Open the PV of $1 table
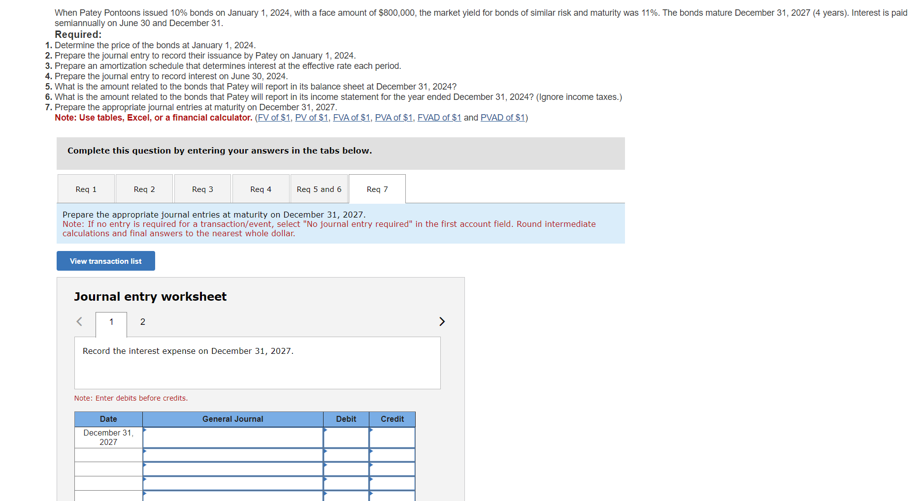 pos(312,117)
